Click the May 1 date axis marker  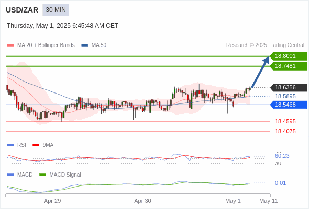(233, 201)
